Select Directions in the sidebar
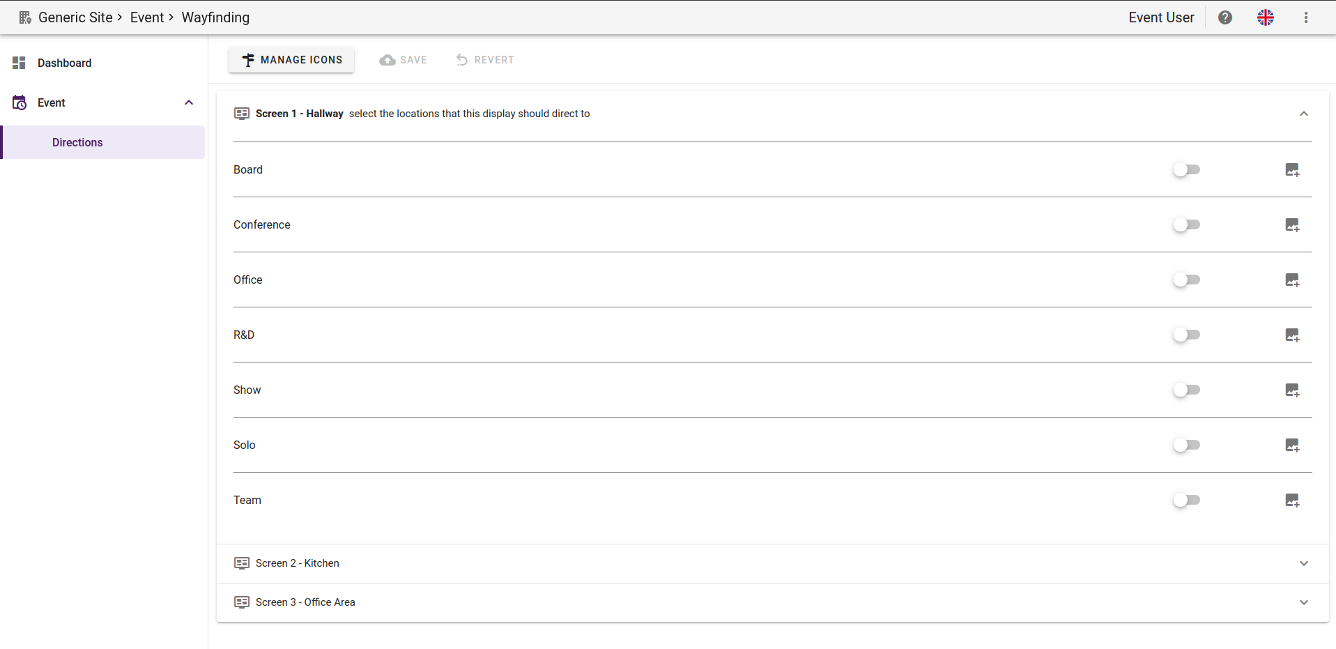 point(77,142)
